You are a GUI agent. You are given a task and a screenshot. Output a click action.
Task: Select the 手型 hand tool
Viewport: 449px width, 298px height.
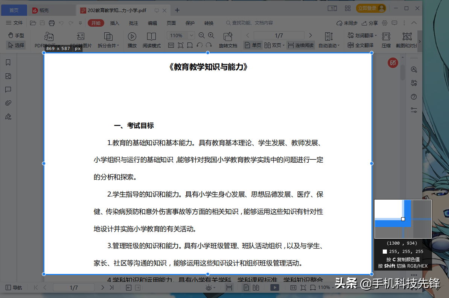pyautogui.click(x=17, y=35)
